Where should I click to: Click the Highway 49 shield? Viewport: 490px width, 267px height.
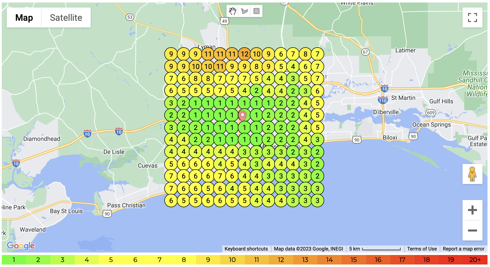(225, 21)
